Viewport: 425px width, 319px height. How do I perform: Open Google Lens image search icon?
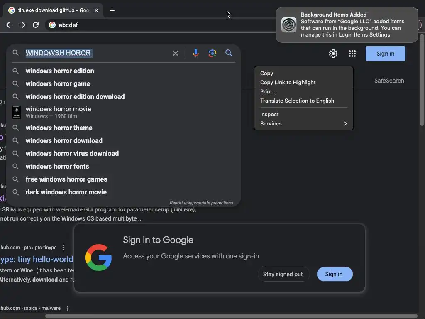[212, 53]
